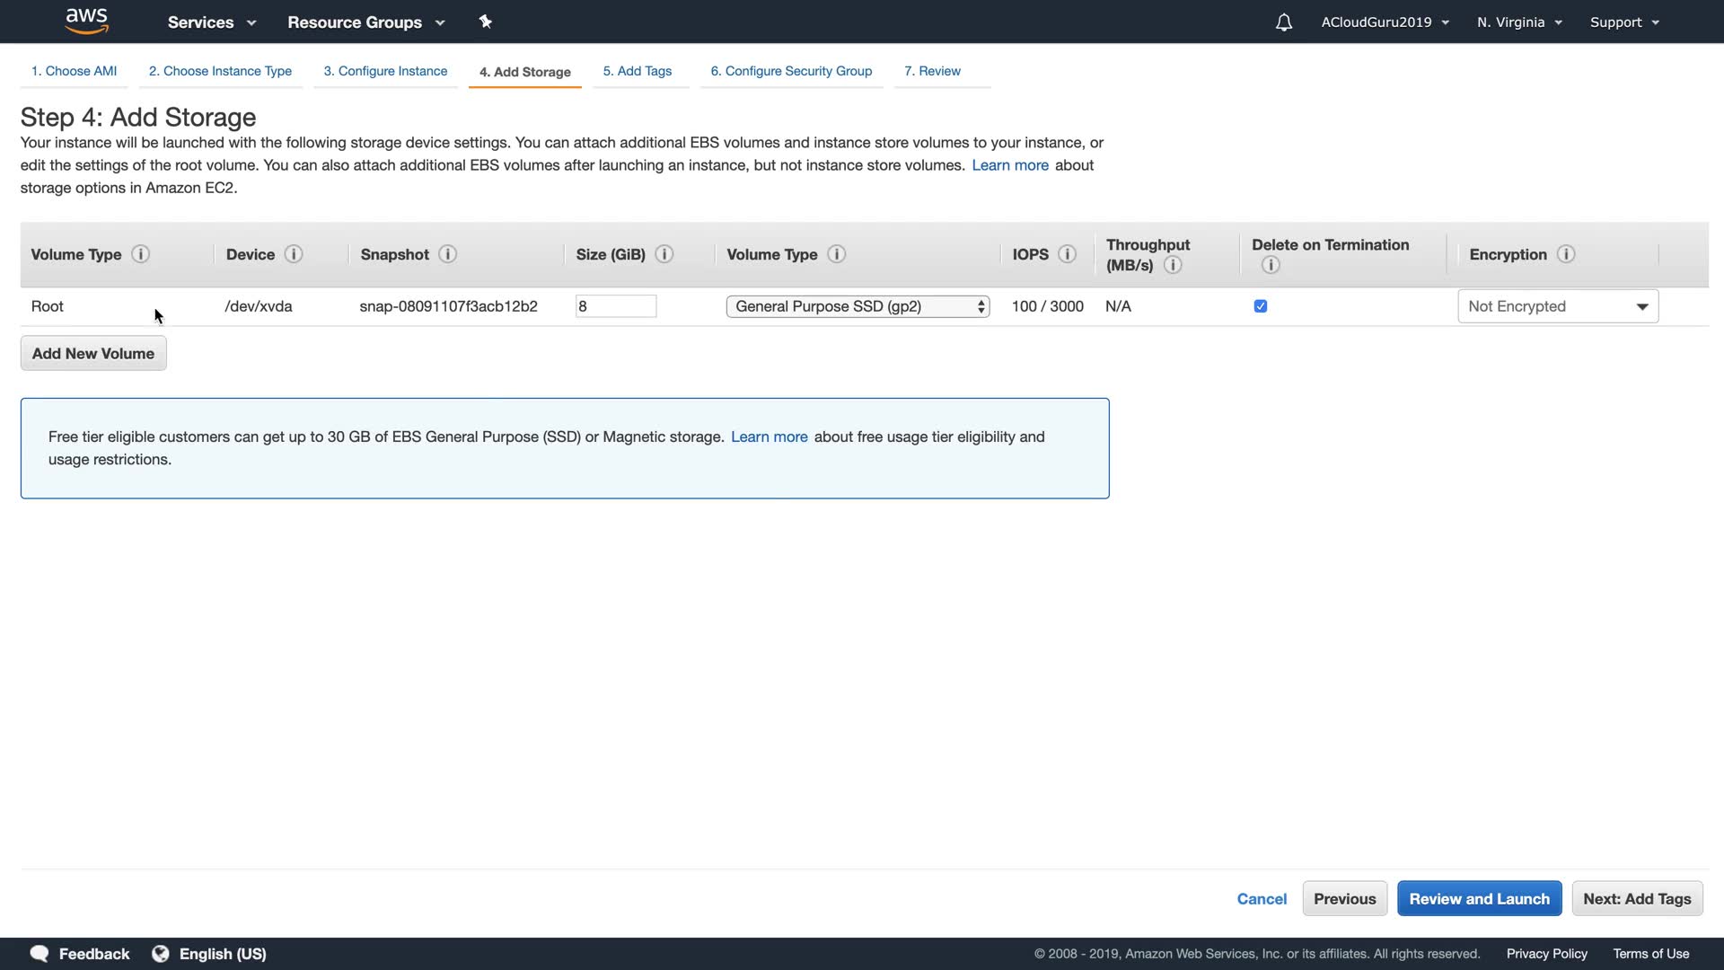The height and width of the screenshot is (970, 1724).
Task: Open the N. Virginia region menu
Action: (x=1519, y=22)
